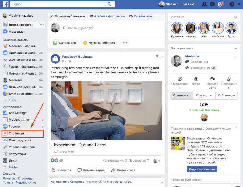The image size is (243, 187).
Task: Click Поделиться on the post
Action: pyautogui.click(x=123, y=170)
